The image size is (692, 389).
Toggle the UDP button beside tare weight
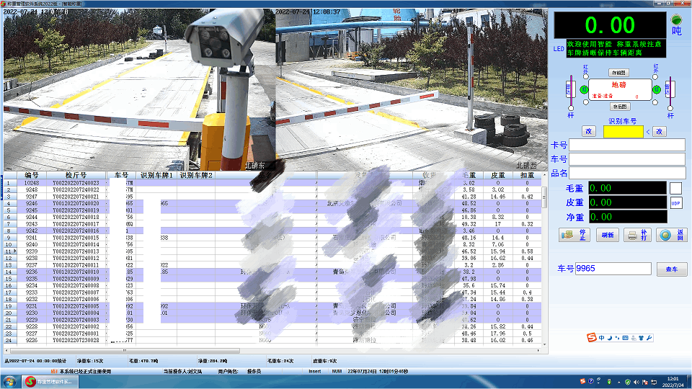click(675, 203)
